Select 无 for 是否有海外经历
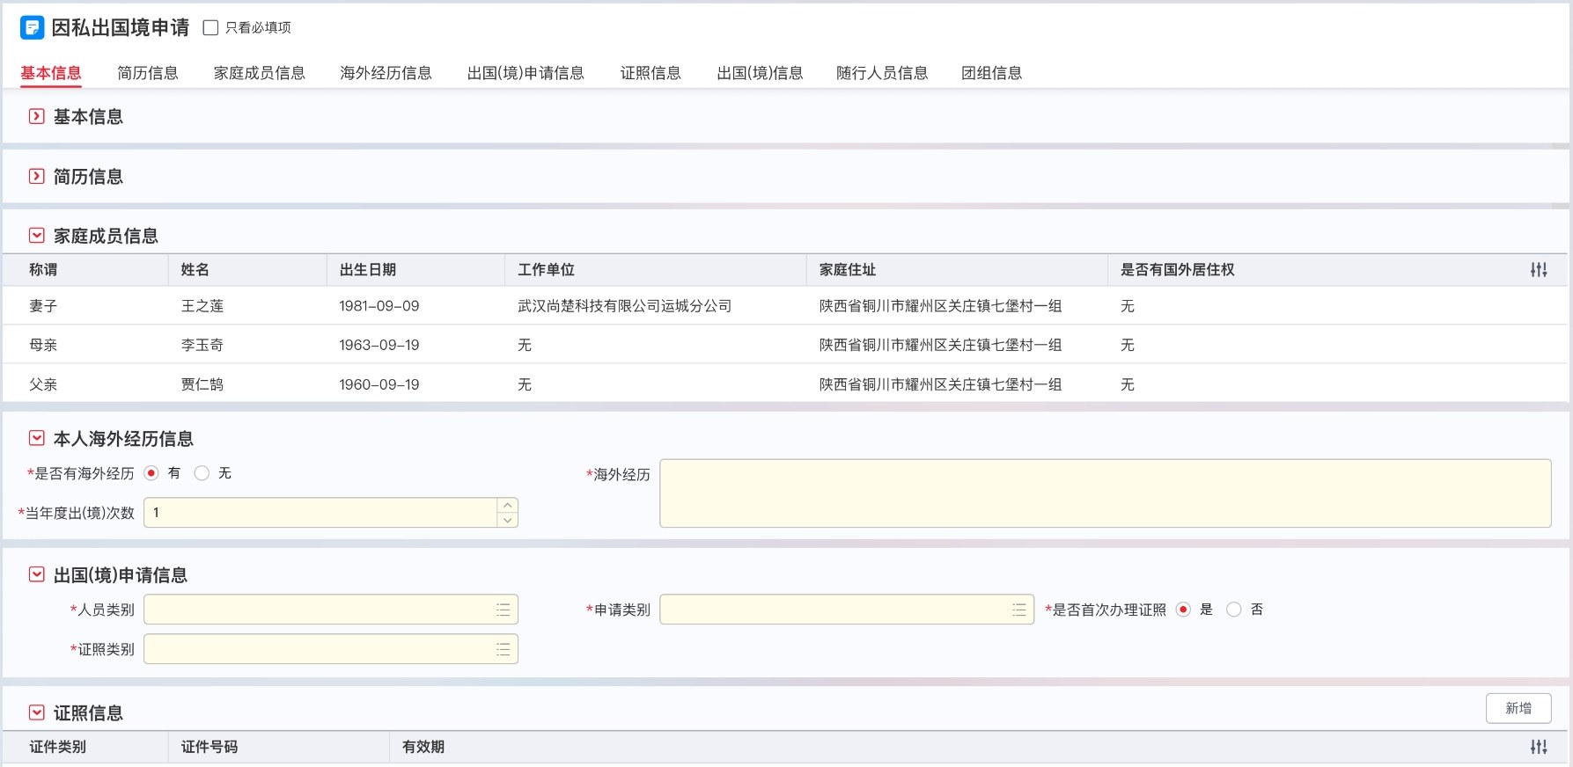This screenshot has width=1573, height=767. pos(202,473)
